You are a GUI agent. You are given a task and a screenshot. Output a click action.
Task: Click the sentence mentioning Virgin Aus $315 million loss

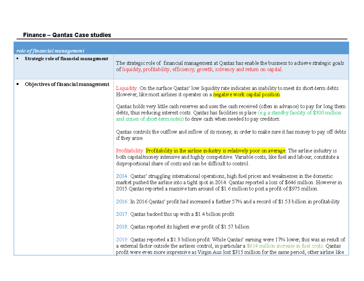pos(231,252)
